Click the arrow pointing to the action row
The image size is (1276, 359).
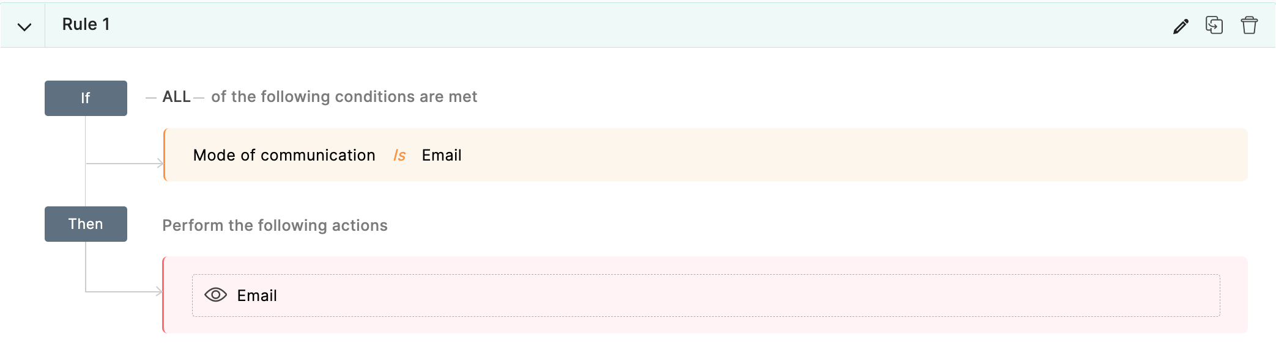click(158, 292)
